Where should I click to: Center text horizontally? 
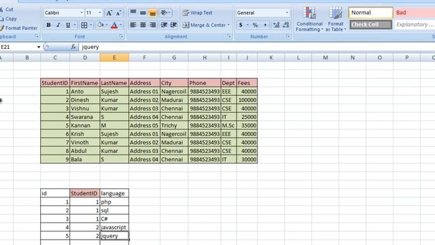tap(143, 25)
